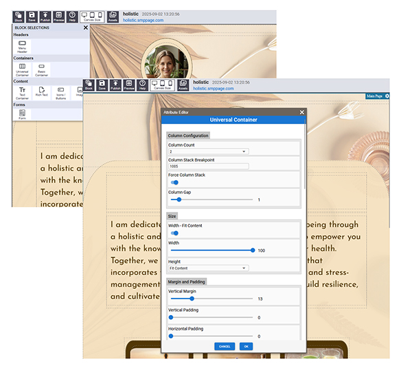Disable Width - Fit Content toggle

tap(174, 233)
